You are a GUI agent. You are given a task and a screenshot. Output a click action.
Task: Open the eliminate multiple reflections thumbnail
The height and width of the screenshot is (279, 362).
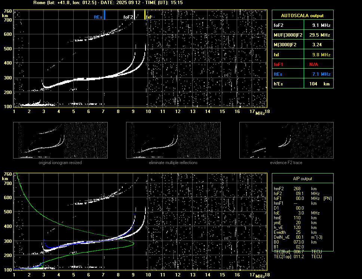pyautogui.click(x=173, y=140)
